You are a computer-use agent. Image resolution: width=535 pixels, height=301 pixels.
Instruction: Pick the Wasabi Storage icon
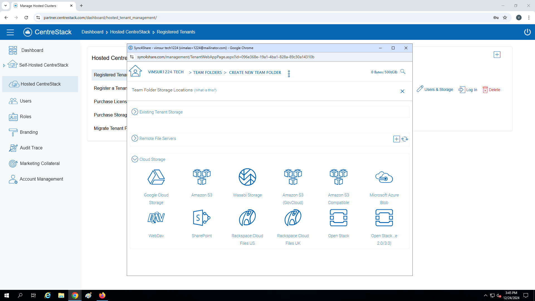(x=247, y=177)
